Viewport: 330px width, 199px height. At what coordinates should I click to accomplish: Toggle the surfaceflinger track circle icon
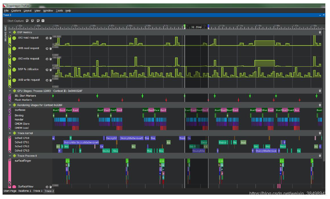pyautogui.click(x=9, y=160)
